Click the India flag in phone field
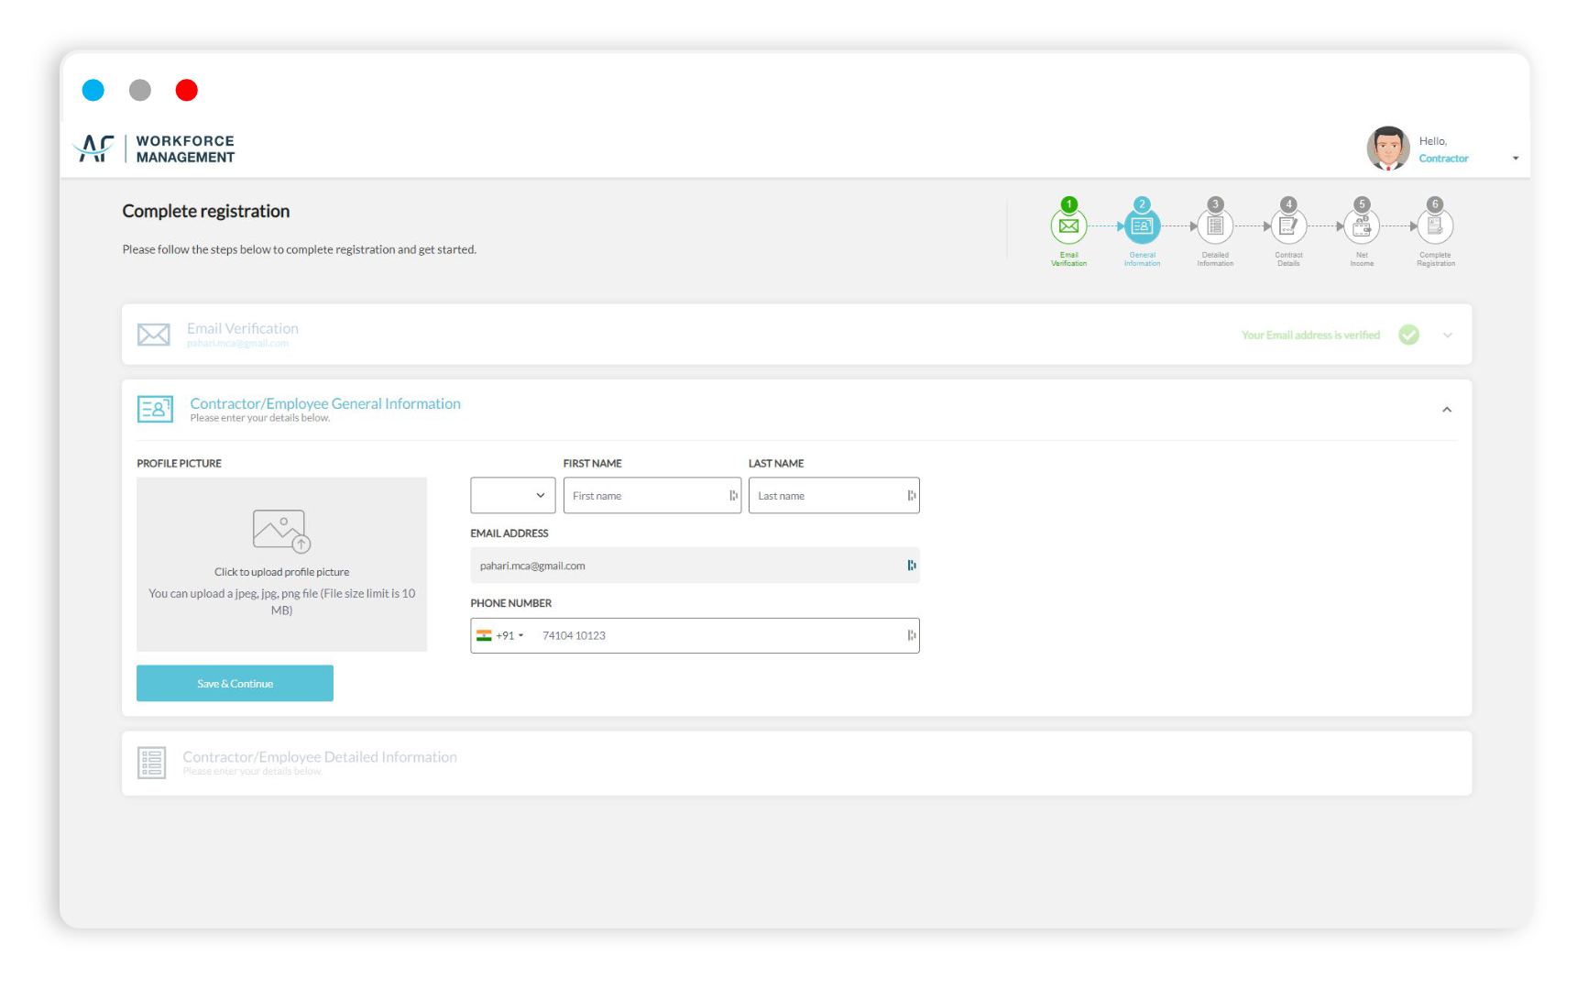The height and width of the screenshot is (990, 1588). point(486,635)
